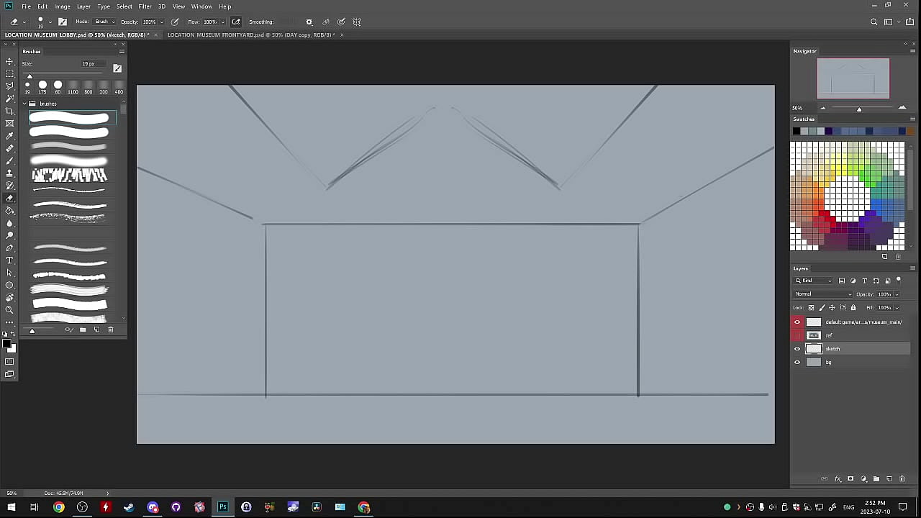Select the Magic Wand tool
Image resolution: width=921 pixels, height=518 pixels.
[9, 99]
